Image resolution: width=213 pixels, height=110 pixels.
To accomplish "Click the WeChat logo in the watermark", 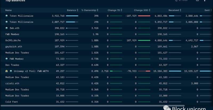I will pyautogui.click(x=167, y=108).
